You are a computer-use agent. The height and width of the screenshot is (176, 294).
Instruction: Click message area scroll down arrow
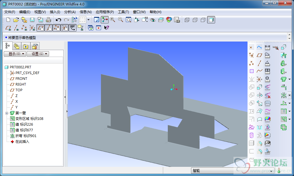tap(289, 38)
